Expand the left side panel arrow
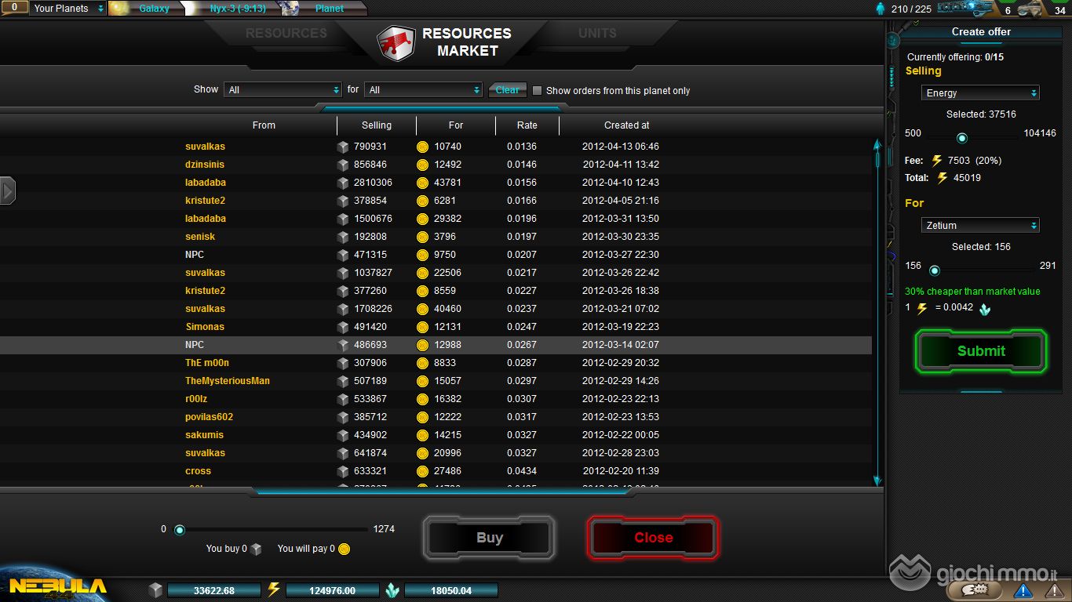This screenshot has width=1072, height=602. 8,190
